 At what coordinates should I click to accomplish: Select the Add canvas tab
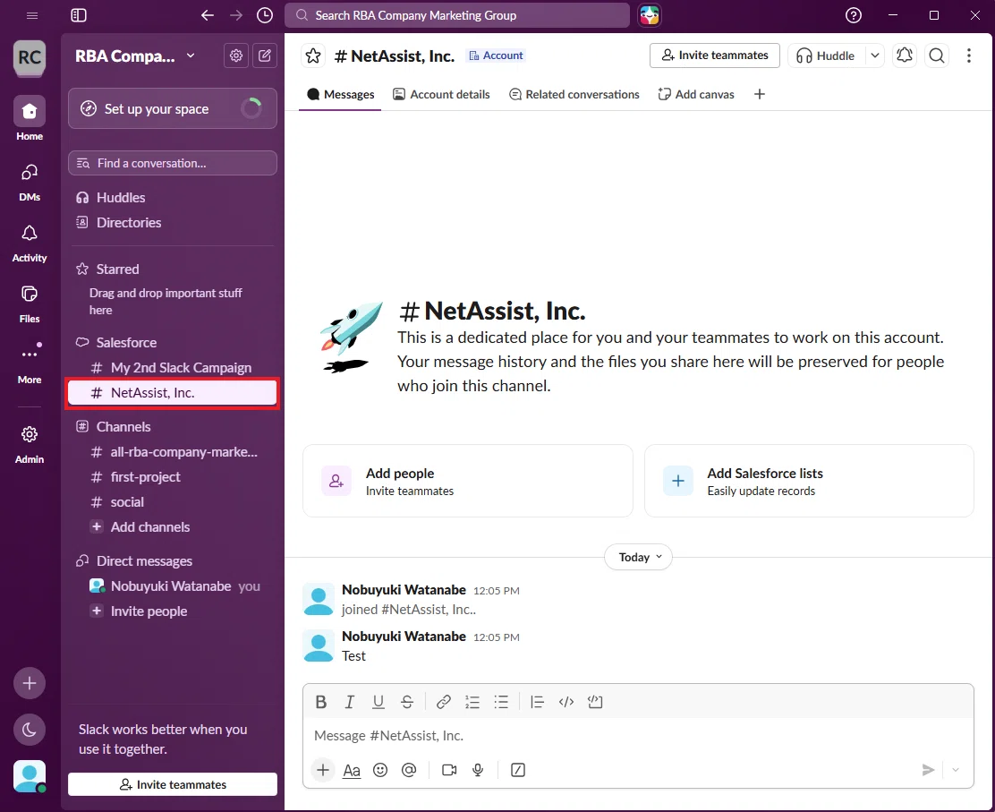click(696, 95)
